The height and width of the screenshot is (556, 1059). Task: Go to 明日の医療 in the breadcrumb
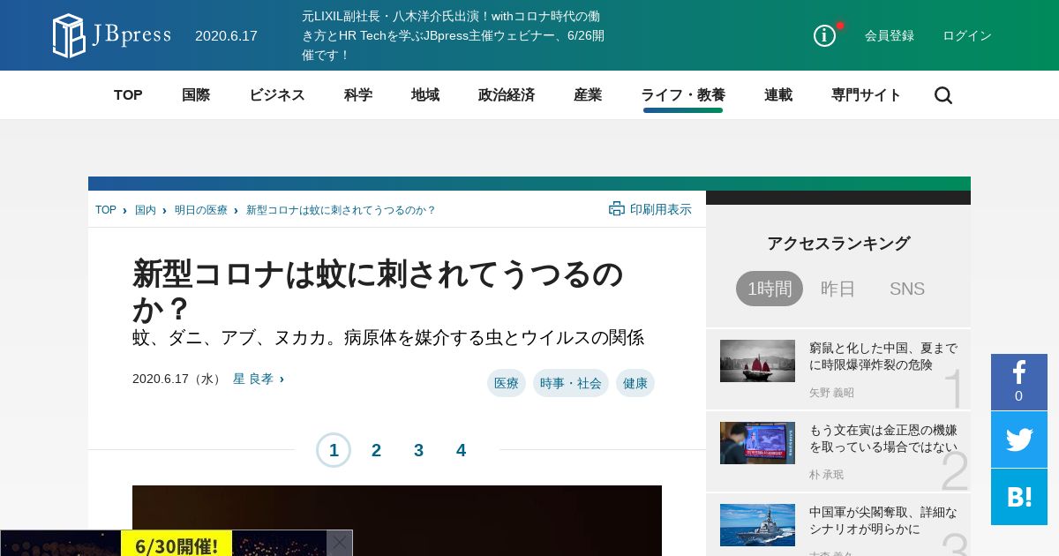[x=201, y=210]
